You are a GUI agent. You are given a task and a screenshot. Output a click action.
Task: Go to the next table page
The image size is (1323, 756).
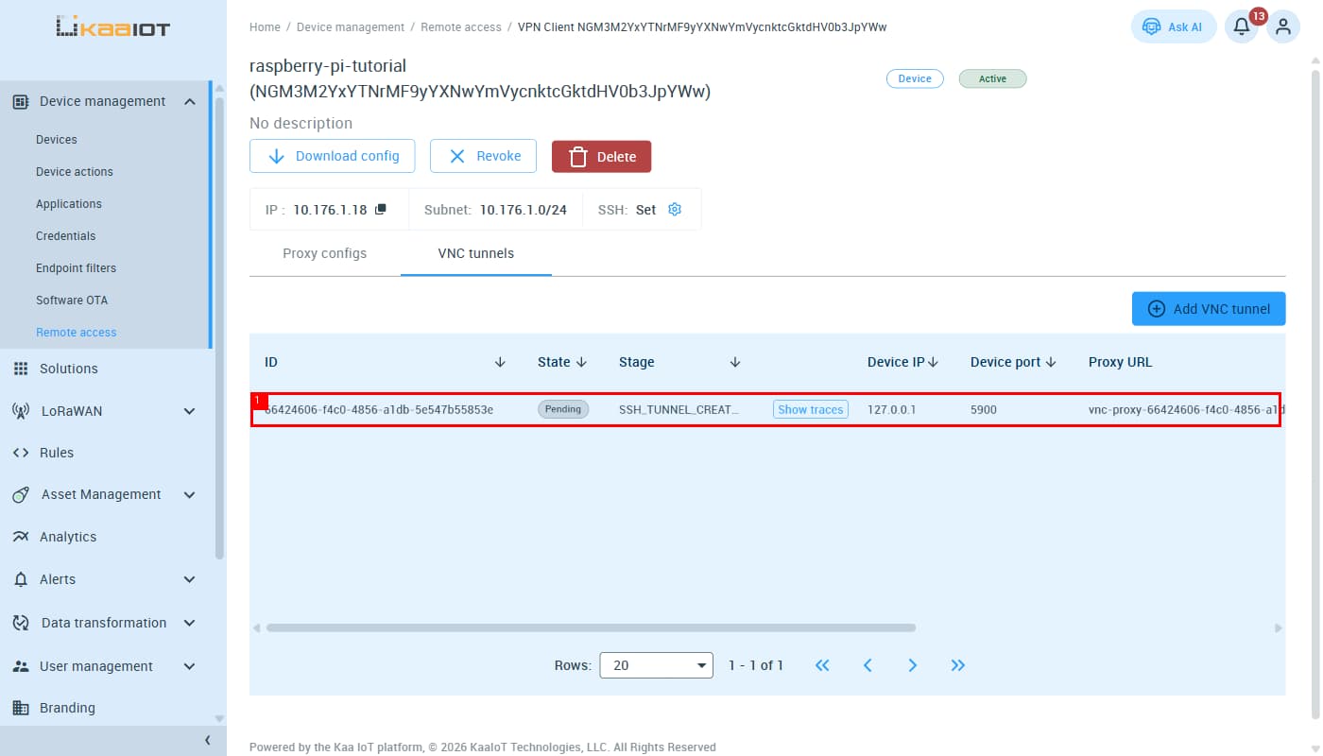(912, 665)
